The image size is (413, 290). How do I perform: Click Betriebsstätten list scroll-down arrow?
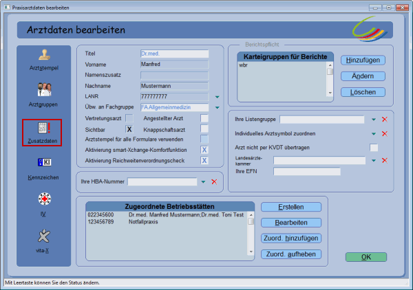tap(251, 252)
